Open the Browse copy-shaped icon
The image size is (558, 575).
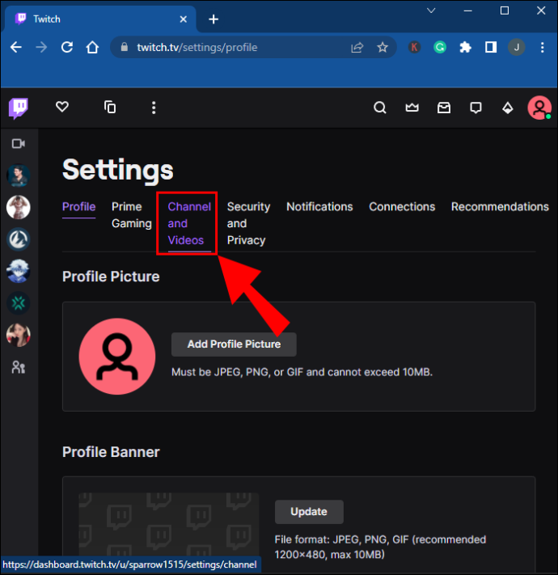pyautogui.click(x=110, y=107)
